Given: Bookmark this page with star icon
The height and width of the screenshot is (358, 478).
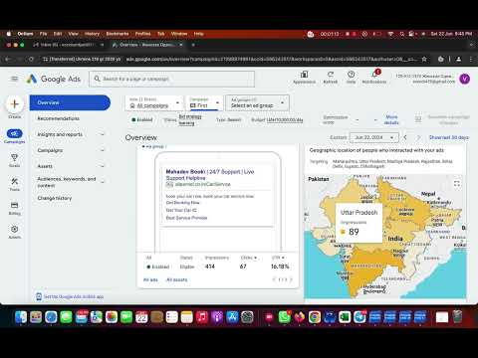Looking at the screenshot, I should click(424, 59).
